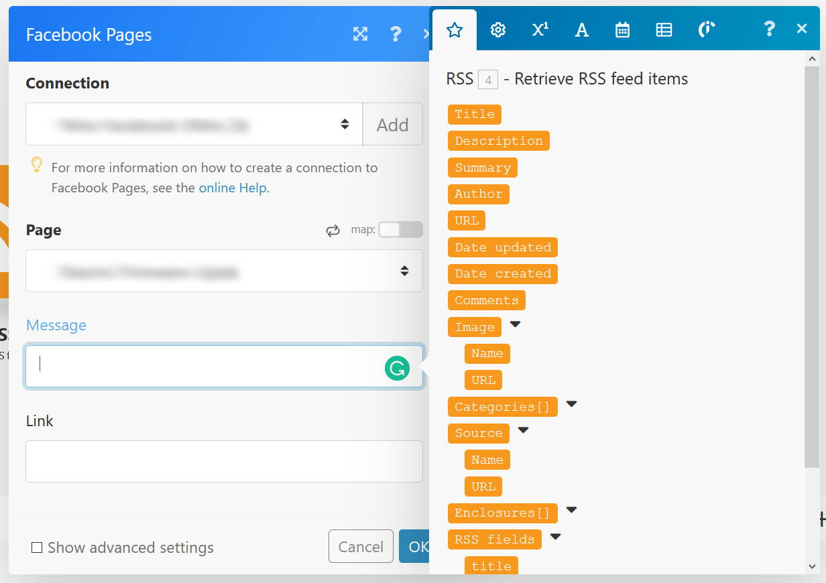Collapse the Image item arrow
This screenshot has height=583, width=826.
click(x=515, y=324)
